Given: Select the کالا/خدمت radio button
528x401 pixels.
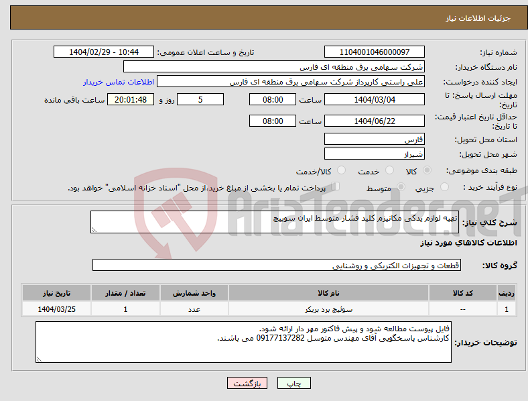Looking at the screenshot, I should (342, 170).
